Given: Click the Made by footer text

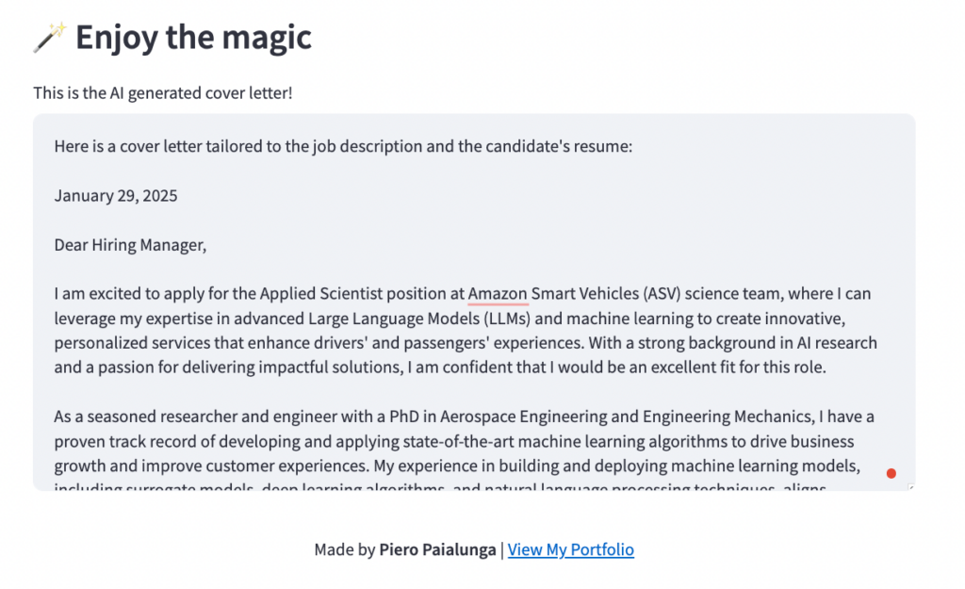Looking at the screenshot, I should pos(344,550).
